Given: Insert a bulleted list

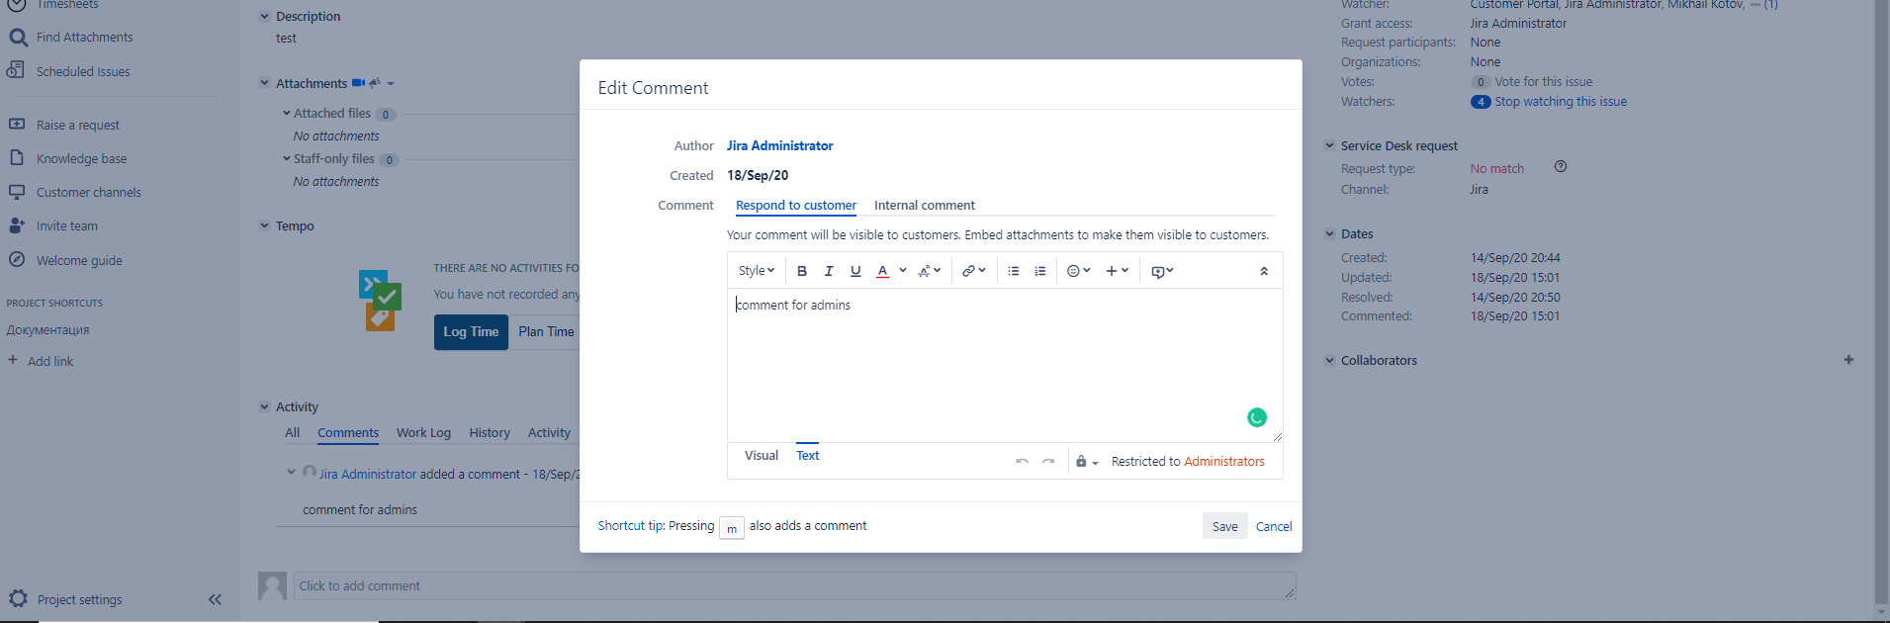Looking at the screenshot, I should [x=1013, y=271].
